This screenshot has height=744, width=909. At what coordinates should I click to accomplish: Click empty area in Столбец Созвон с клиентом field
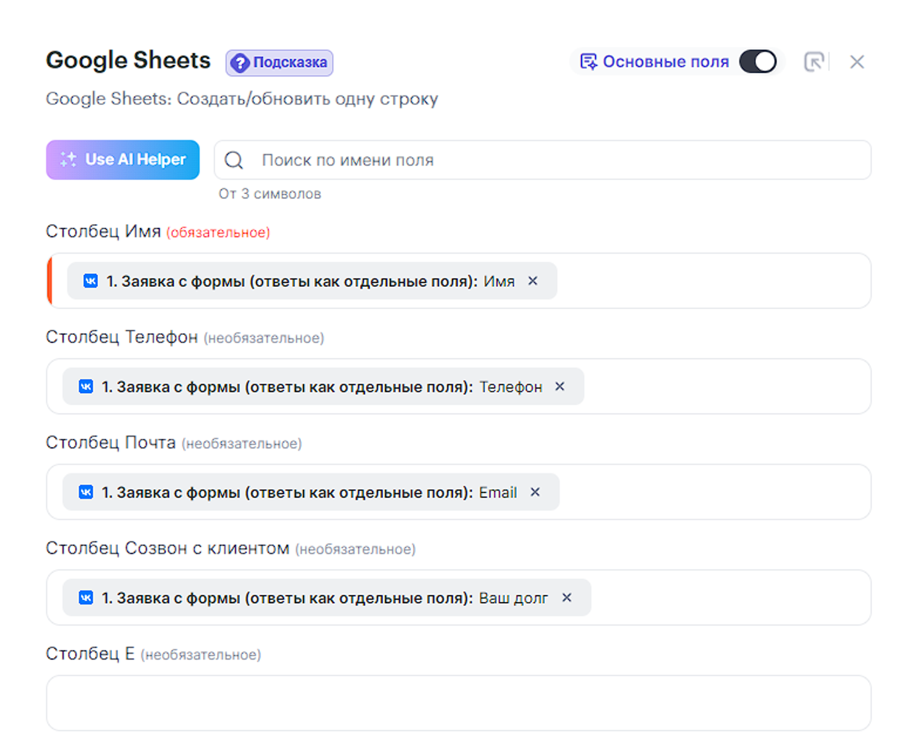coord(730,597)
